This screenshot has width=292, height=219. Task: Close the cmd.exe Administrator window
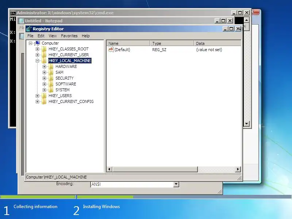click(247, 13)
